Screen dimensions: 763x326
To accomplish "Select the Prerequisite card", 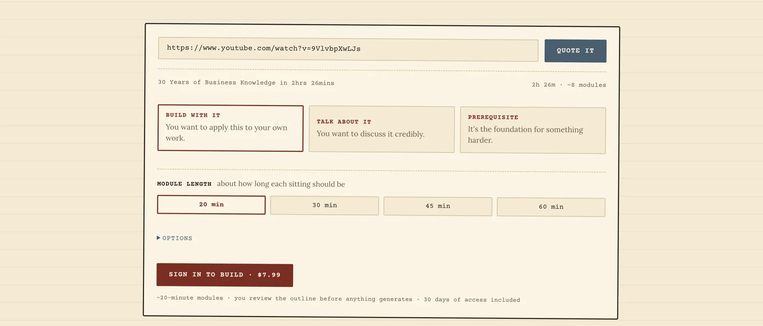I will tap(533, 130).
